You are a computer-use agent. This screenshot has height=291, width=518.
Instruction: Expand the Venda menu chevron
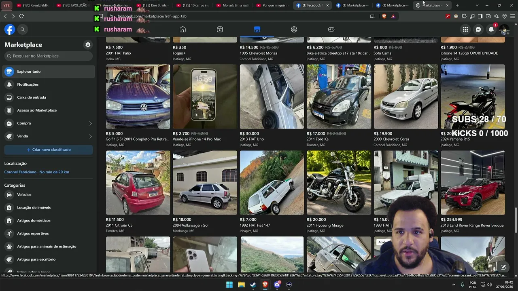click(x=90, y=136)
